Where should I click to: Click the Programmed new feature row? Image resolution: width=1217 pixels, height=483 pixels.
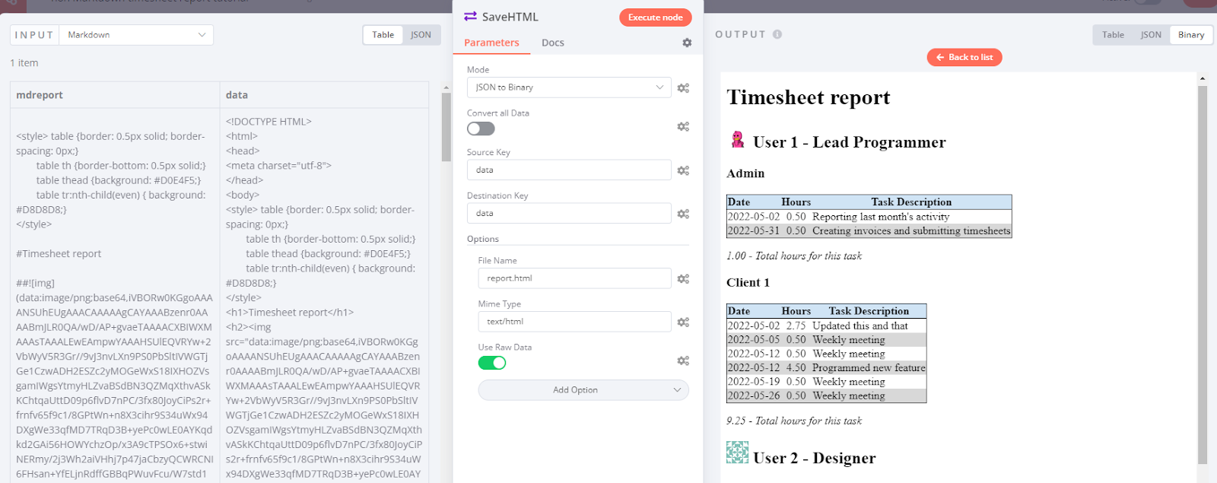pyautogui.click(x=826, y=367)
